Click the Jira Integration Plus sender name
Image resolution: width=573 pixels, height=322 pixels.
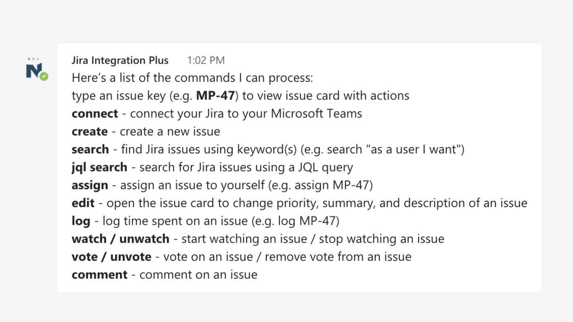pos(120,60)
